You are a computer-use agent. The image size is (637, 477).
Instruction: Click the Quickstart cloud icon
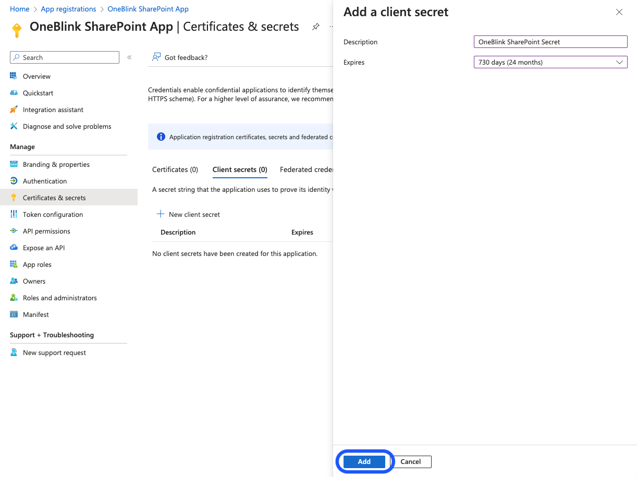14,93
